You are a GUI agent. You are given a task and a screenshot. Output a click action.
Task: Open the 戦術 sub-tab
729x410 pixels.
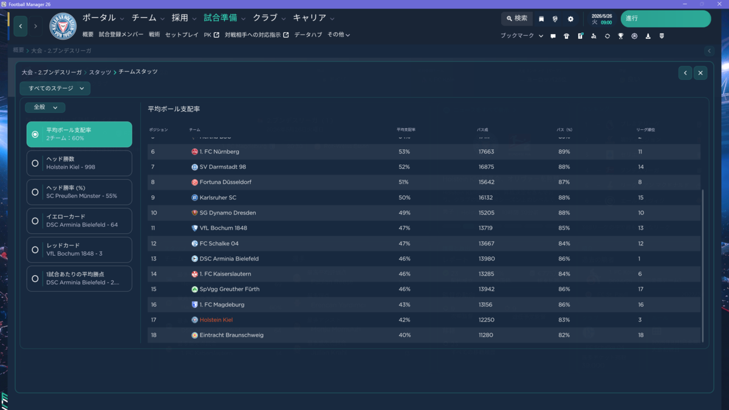[x=154, y=35]
